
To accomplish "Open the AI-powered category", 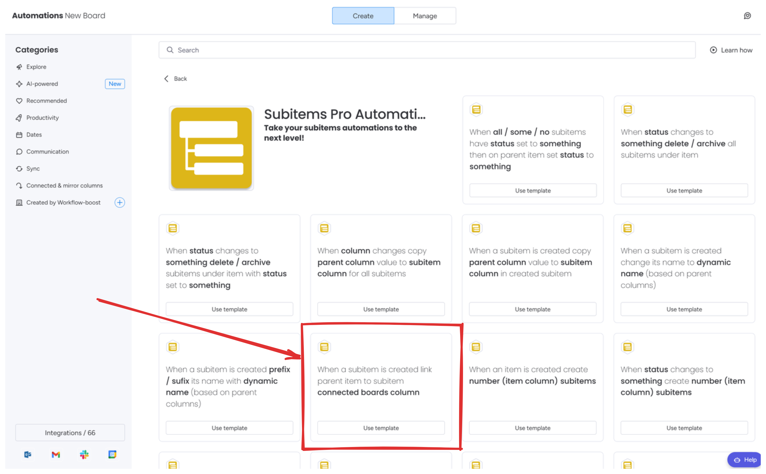I will coord(42,84).
